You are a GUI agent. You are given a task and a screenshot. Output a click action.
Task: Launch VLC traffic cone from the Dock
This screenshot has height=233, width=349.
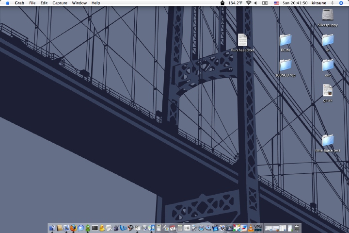coord(251,228)
